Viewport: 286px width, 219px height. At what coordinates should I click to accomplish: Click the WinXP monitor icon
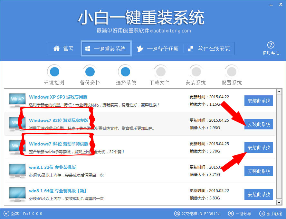coord(17,100)
